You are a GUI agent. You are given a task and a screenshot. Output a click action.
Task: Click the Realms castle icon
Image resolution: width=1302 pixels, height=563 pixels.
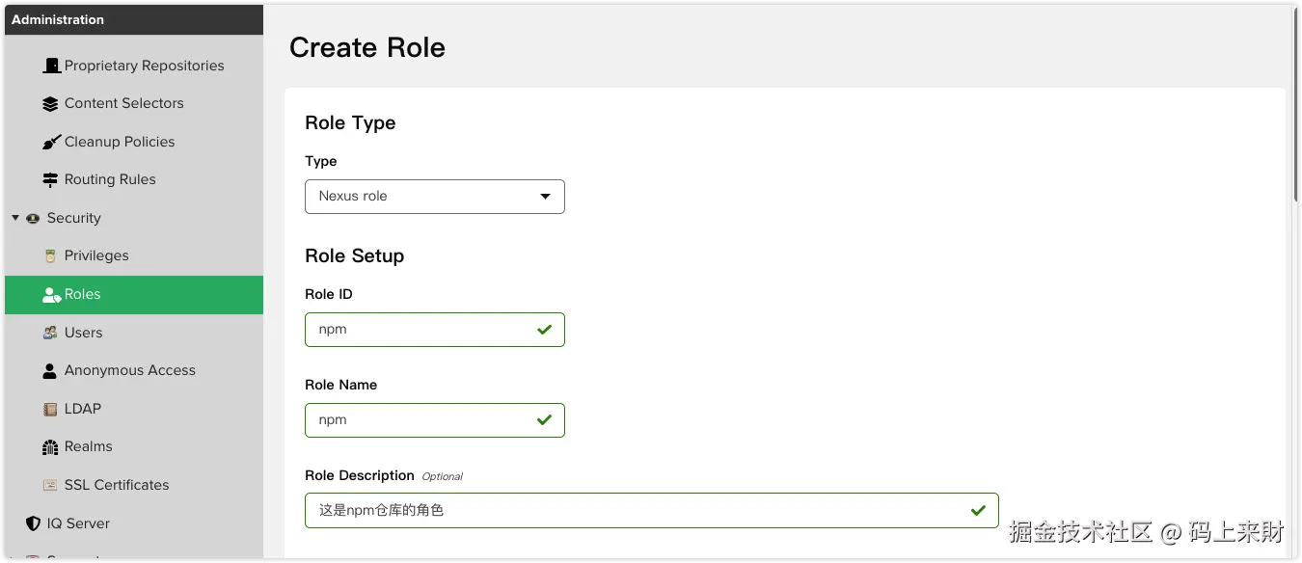pos(51,447)
